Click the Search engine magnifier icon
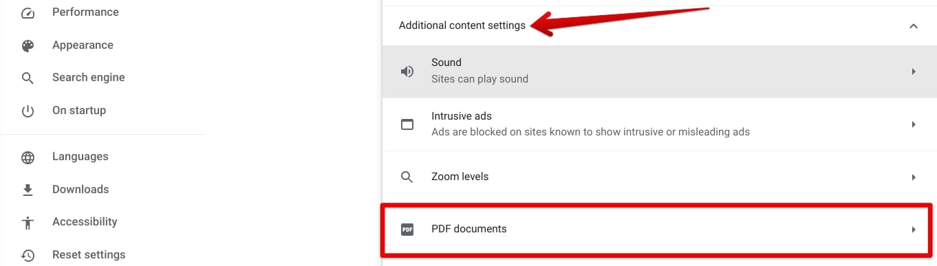Image resolution: width=937 pixels, height=266 pixels. pyautogui.click(x=28, y=78)
